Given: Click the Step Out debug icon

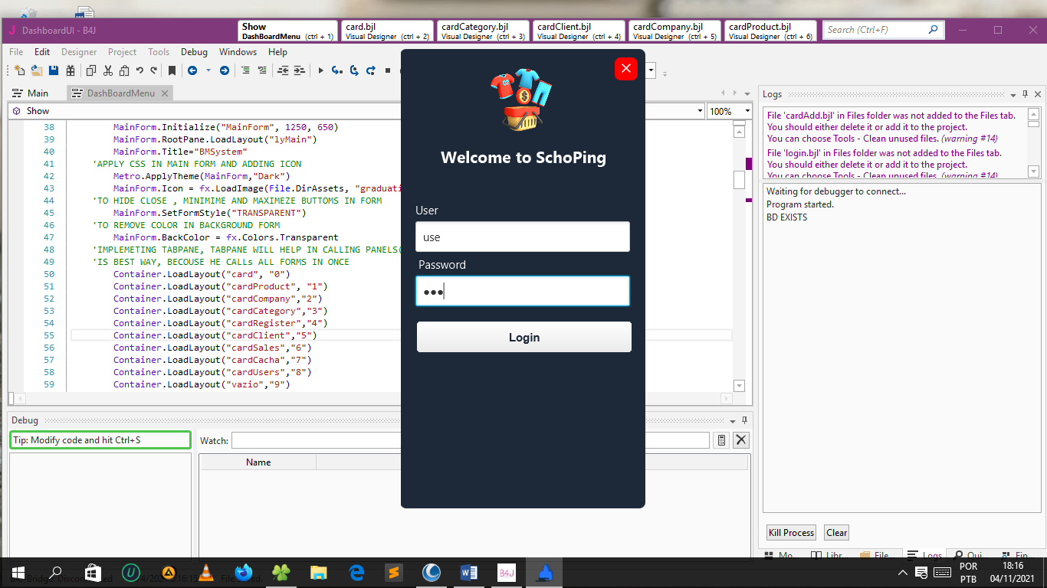Looking at the screenshot, I should [x=371, y=70].
